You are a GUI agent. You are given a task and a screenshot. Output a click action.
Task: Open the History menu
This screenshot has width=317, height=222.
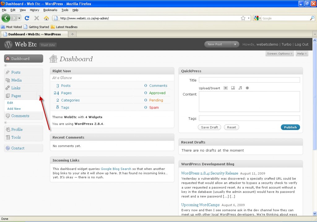click(34, 10)
